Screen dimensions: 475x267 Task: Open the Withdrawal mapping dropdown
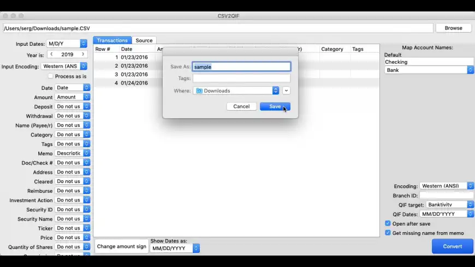coord(73,116)
